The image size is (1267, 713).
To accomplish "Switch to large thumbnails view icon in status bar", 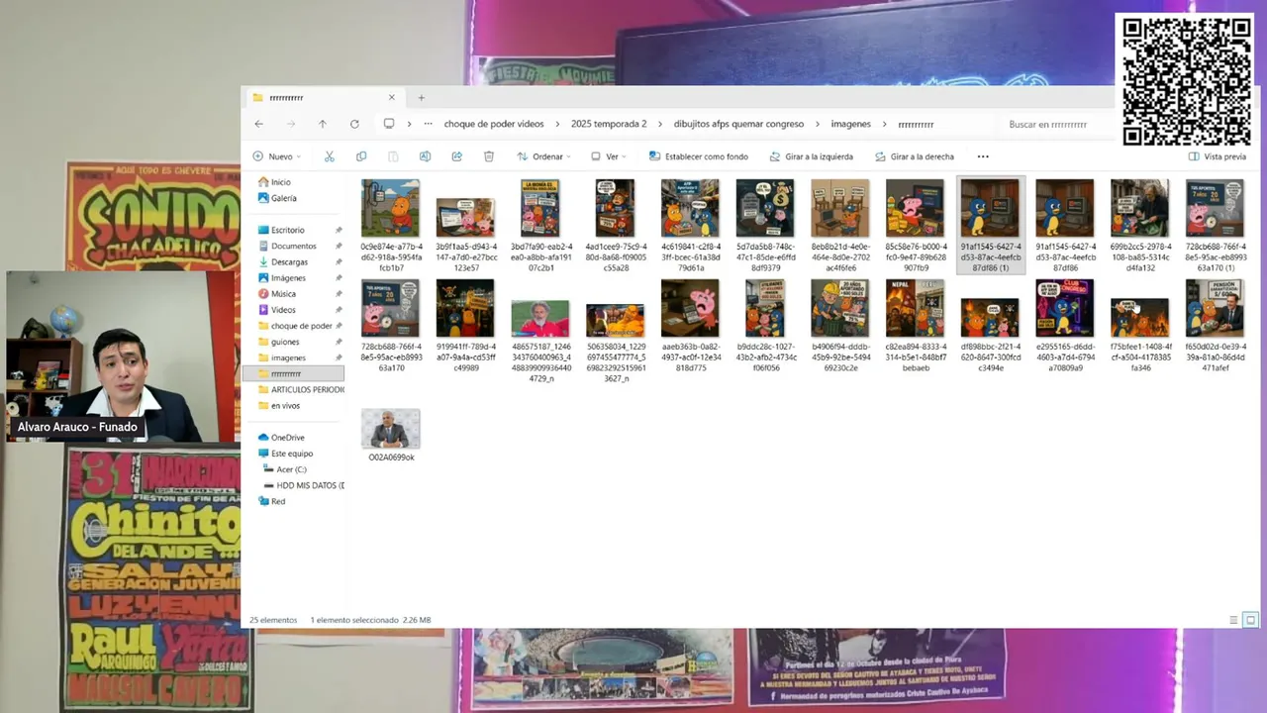I will 1250,620.
